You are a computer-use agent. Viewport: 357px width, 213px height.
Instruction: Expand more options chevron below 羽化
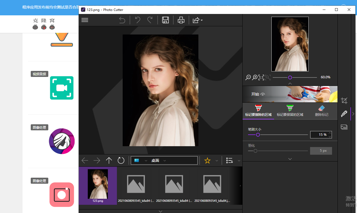point(290,159)
